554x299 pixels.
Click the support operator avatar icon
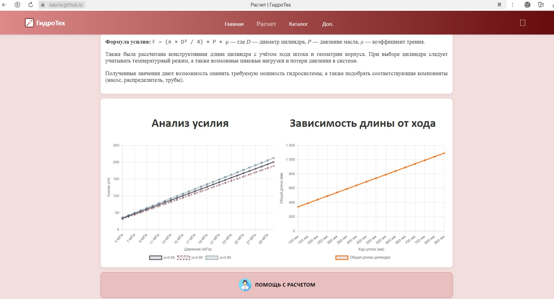(245, 285)
